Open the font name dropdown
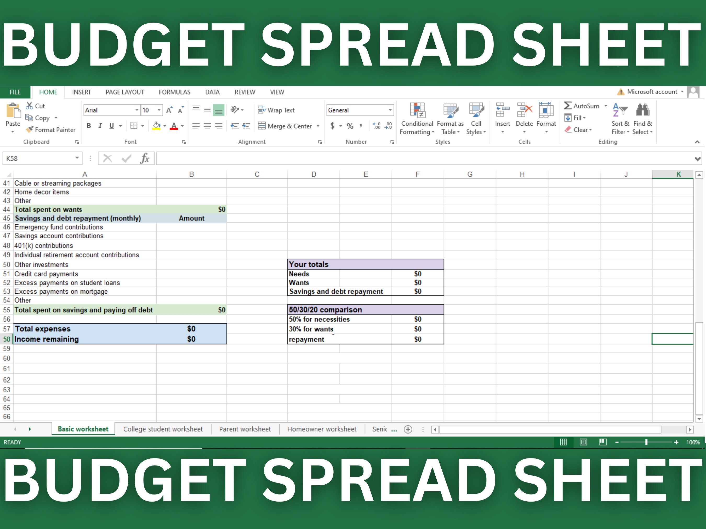The image size is (706, 529). [x=137, y=110]
